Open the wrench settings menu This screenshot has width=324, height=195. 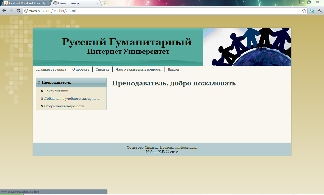[320, 11]
